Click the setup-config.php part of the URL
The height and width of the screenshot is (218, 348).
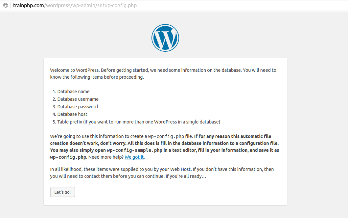point(117,6)
